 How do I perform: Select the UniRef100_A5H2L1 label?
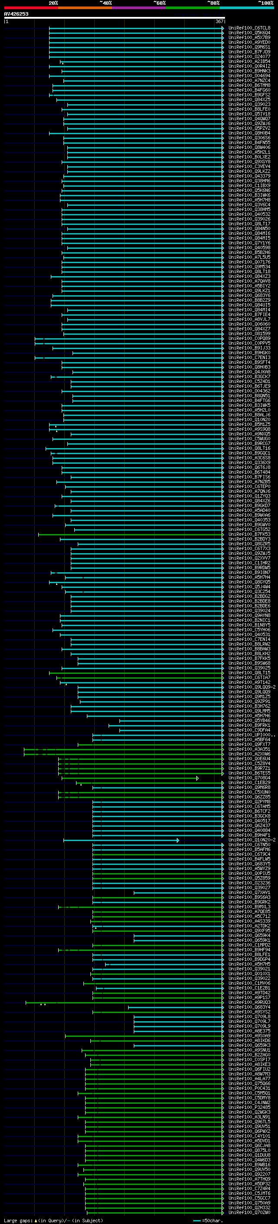point(249,152)
